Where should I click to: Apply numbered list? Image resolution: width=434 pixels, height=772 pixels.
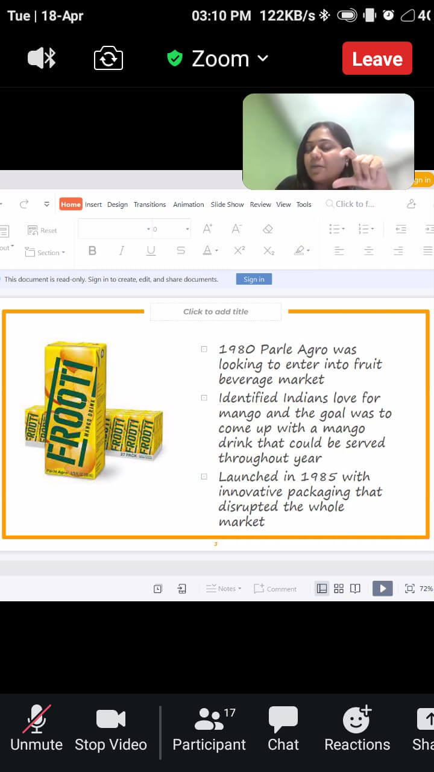coord(363,229)
